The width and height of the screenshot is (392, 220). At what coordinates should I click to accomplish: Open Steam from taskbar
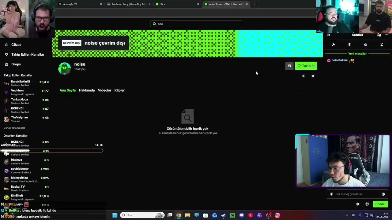tap(224, 215)
